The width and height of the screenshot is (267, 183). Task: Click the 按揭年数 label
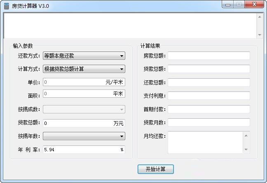(x=29, y=136)
